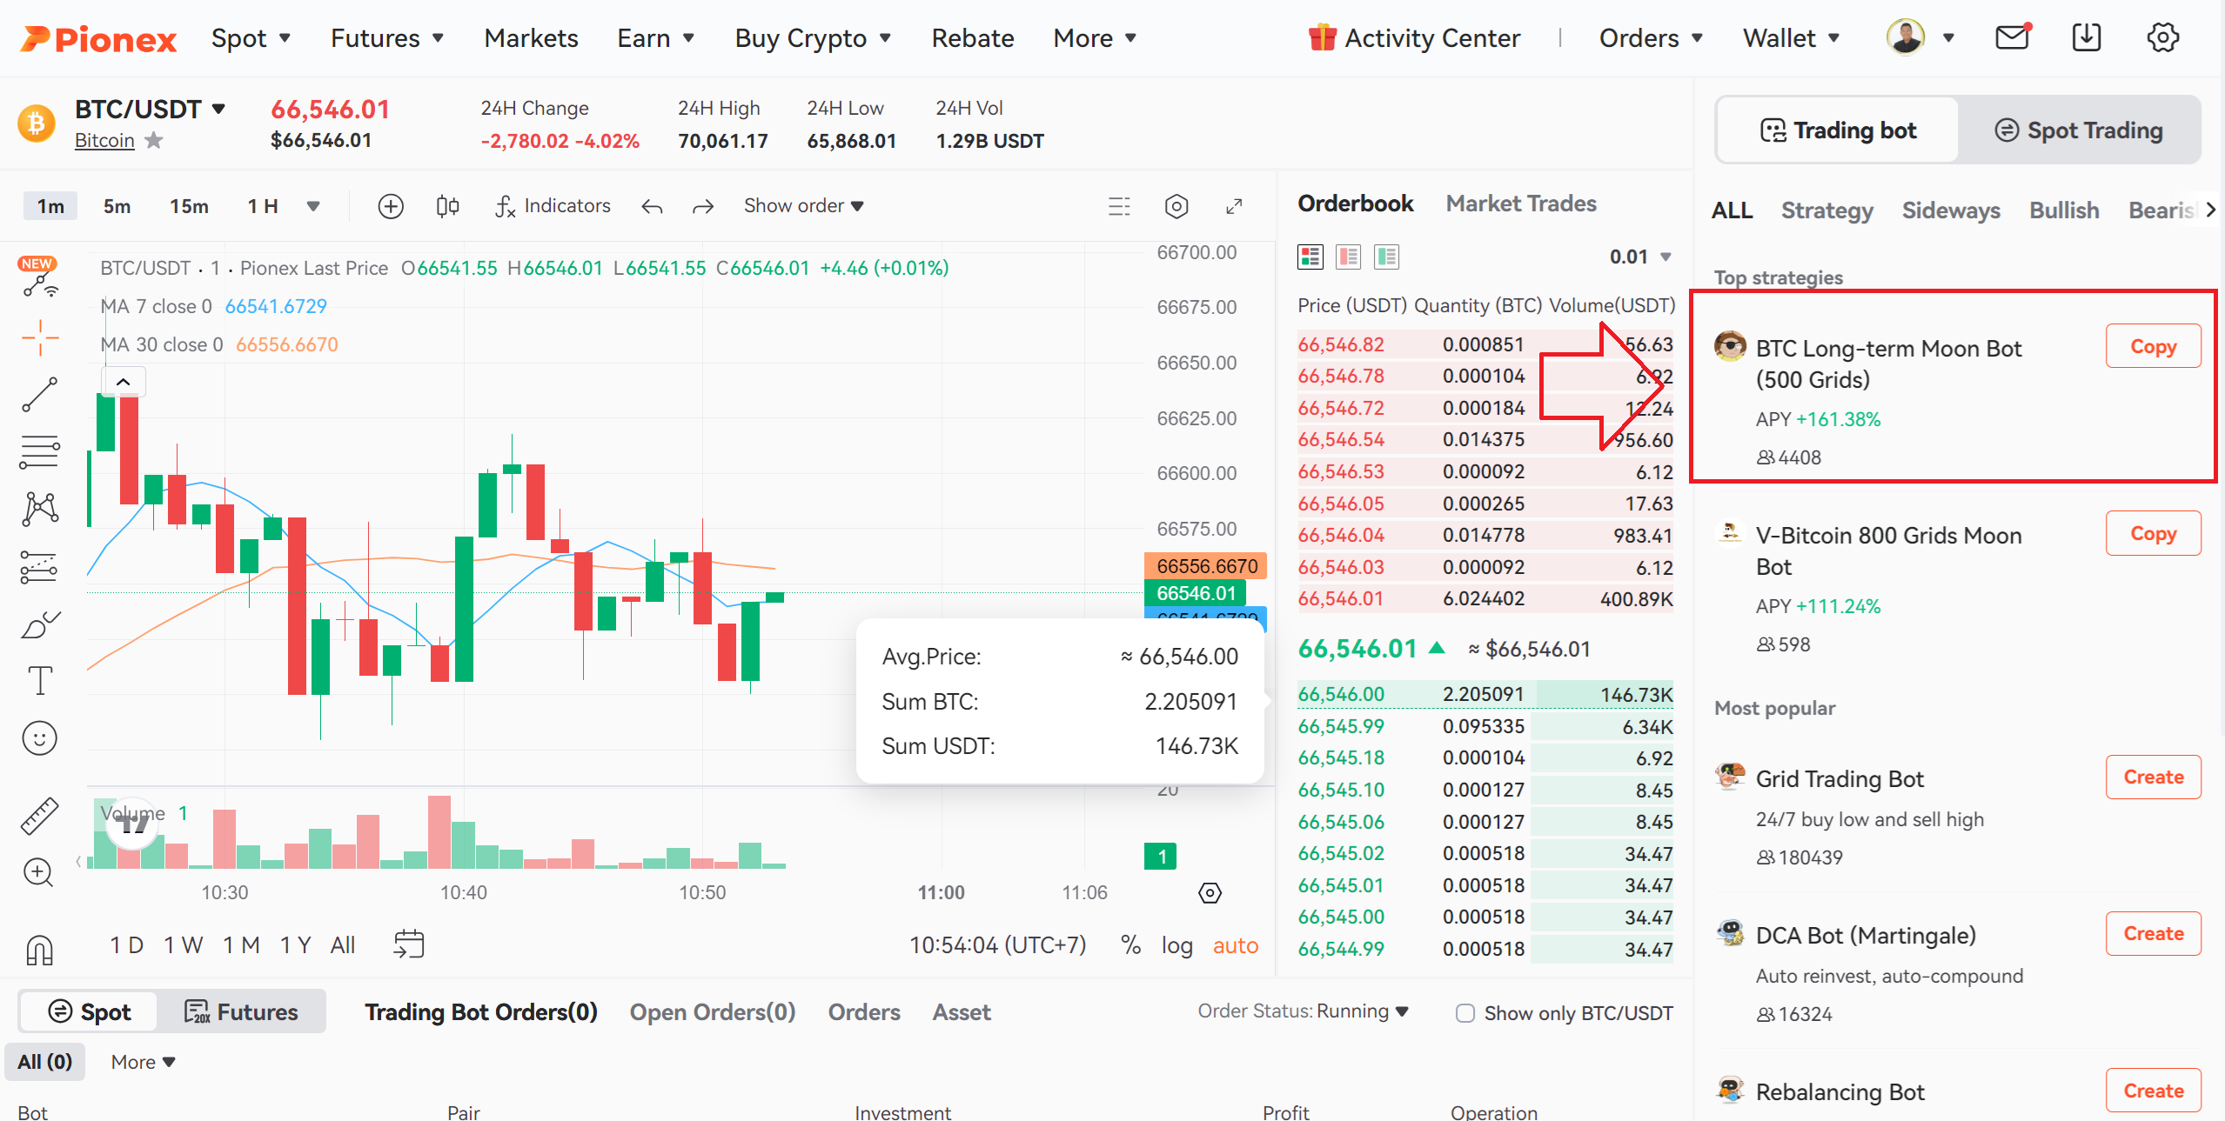The width and height of the screenshot is (2225, 1121).
Task: Select the crosshair cursor tool
Action: tap(40, 337)
